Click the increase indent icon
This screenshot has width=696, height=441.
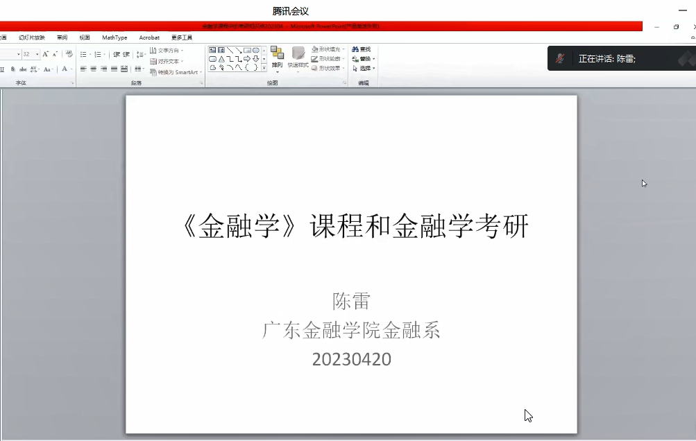126,54
